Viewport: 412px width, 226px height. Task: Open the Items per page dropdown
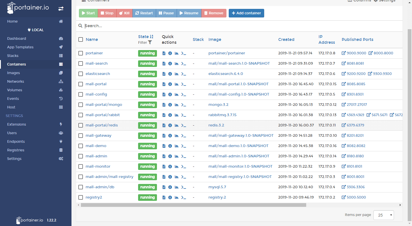click(383, 215)
